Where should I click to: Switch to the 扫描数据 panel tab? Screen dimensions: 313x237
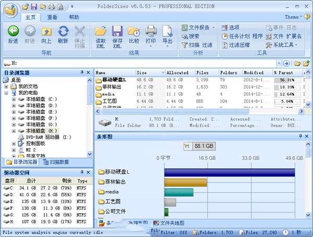click(x=62, y=162)
